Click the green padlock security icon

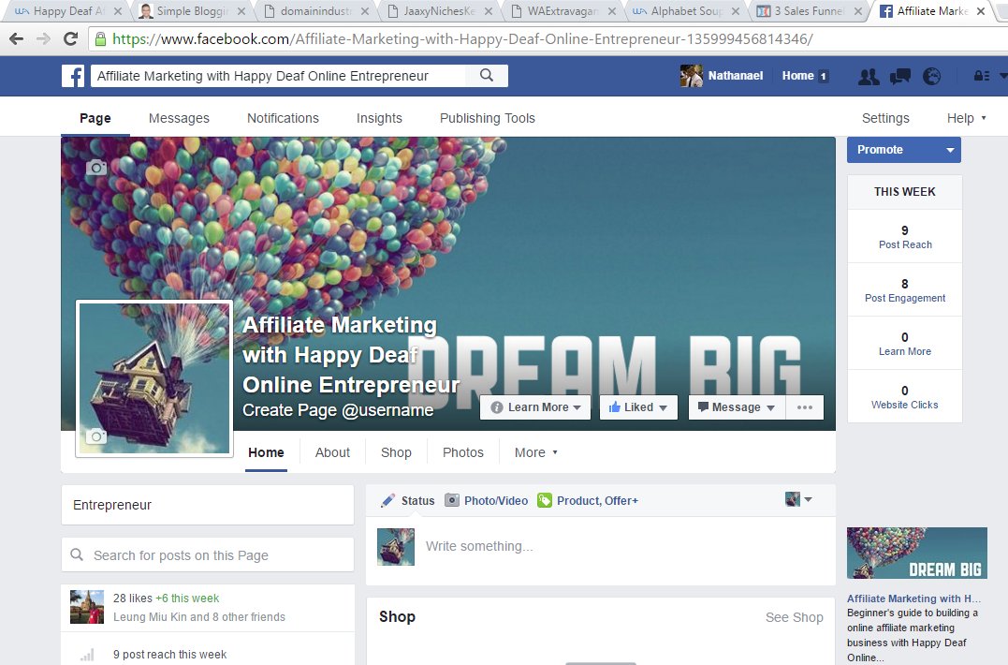point(100,39)
